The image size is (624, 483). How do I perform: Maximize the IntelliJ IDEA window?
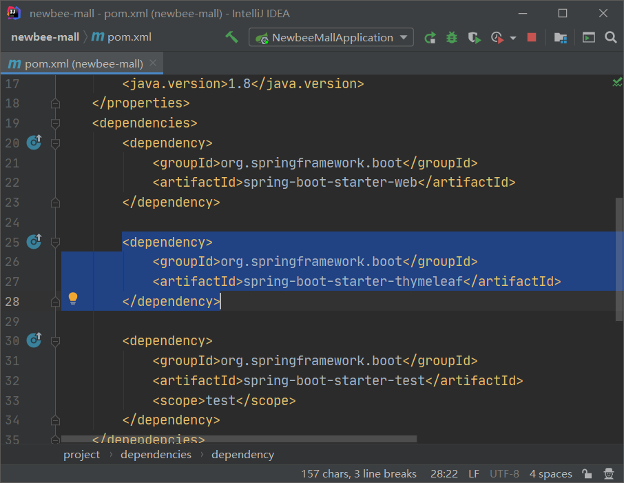563,14
